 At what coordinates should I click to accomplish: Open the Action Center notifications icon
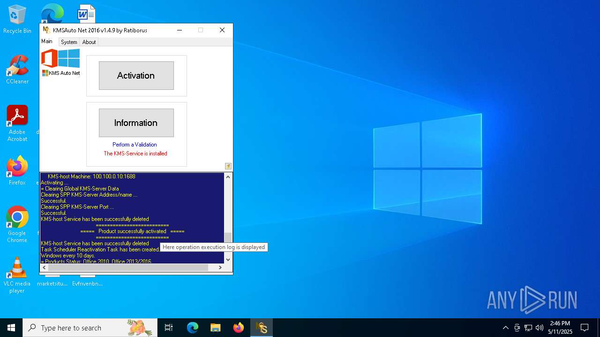coord(585,328)
